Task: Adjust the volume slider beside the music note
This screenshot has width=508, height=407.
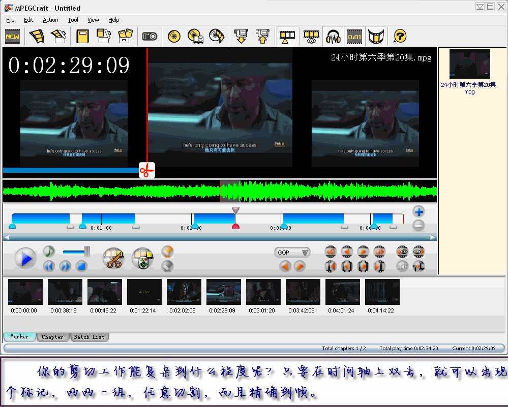Action: click(x=76, y=252)
